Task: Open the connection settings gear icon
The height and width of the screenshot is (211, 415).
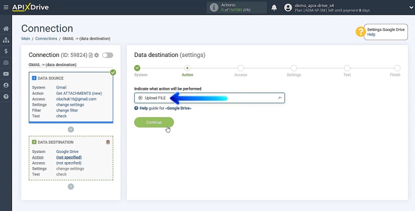Action: [x=96, y=55]
